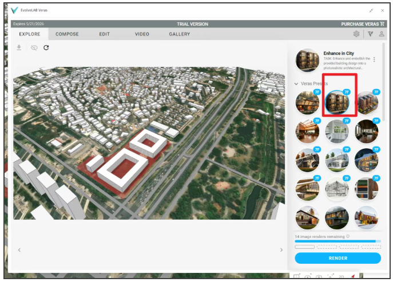Select the highlighted brick apartment building preset
393x282 pixels.
[x=337, y=102]
